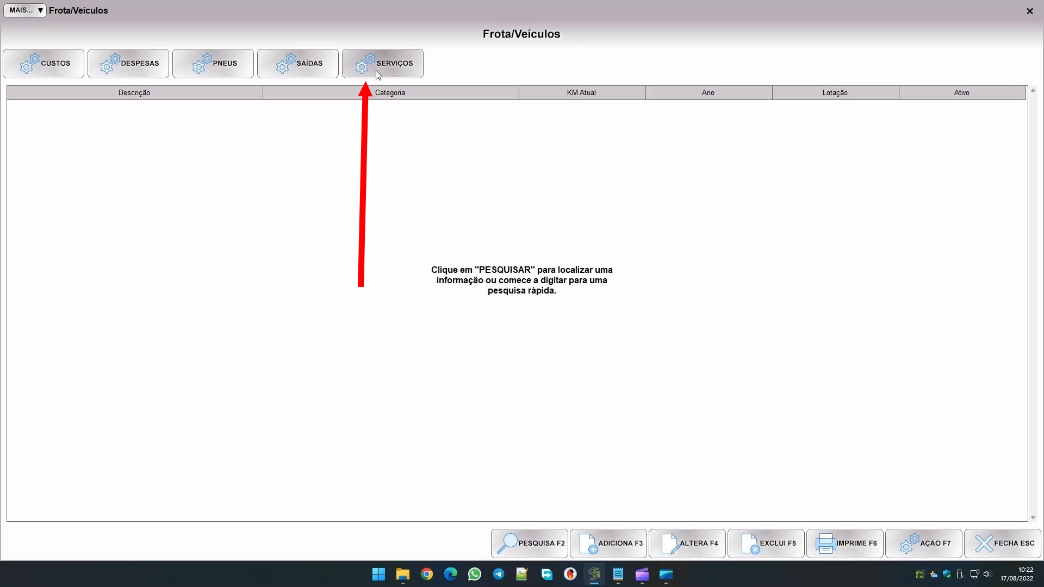Open the CUSTOS gear button
Screen dimensions: 1044x587
[x=43, y=64]
